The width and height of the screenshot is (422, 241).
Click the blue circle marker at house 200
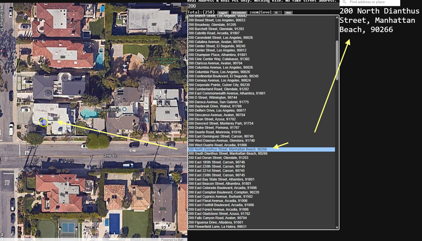pos(44,122)
